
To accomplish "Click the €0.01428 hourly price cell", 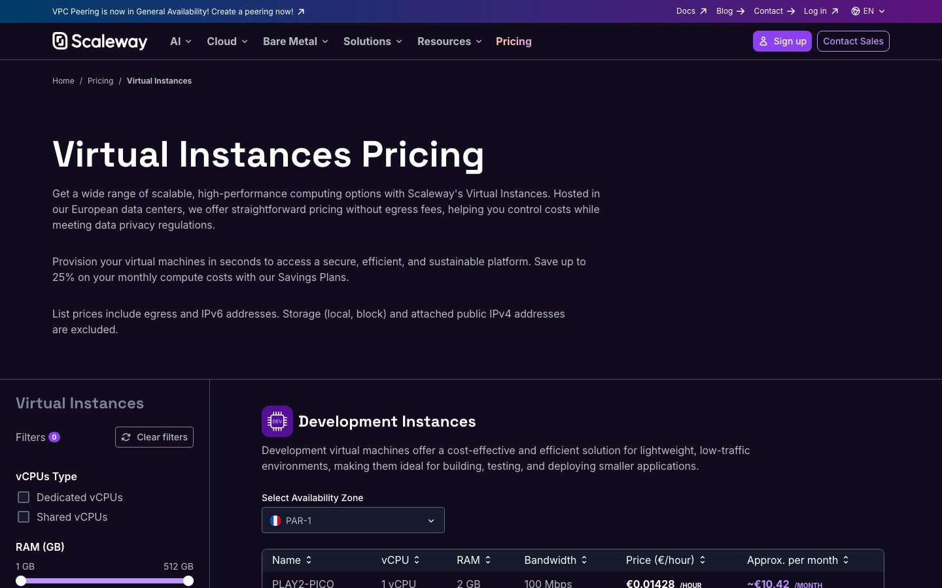I will (663, 583).
